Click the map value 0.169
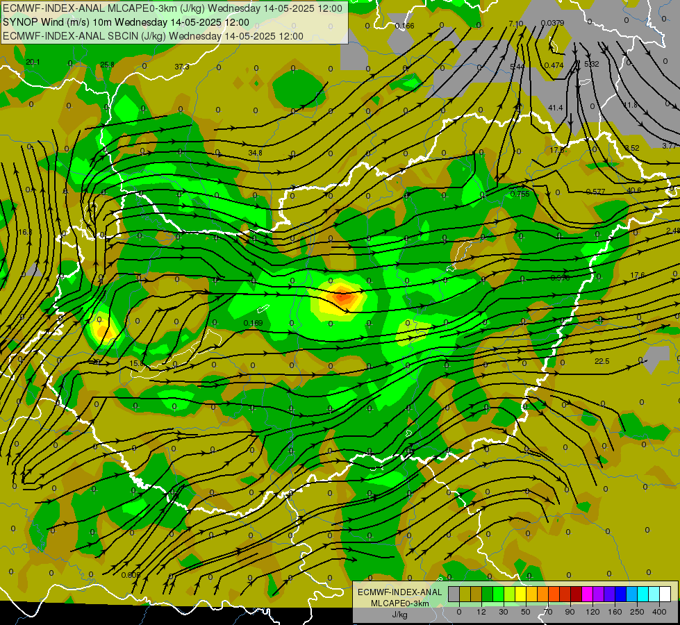This screenshot has height=625, width=680. point(253,323)
